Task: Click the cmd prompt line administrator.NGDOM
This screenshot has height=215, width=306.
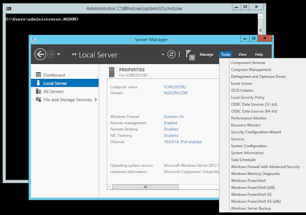Action: tap(42, 19)
